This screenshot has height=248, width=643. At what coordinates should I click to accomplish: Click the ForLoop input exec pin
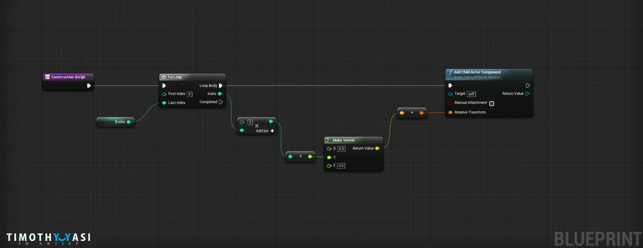click(x=164, y=86)
